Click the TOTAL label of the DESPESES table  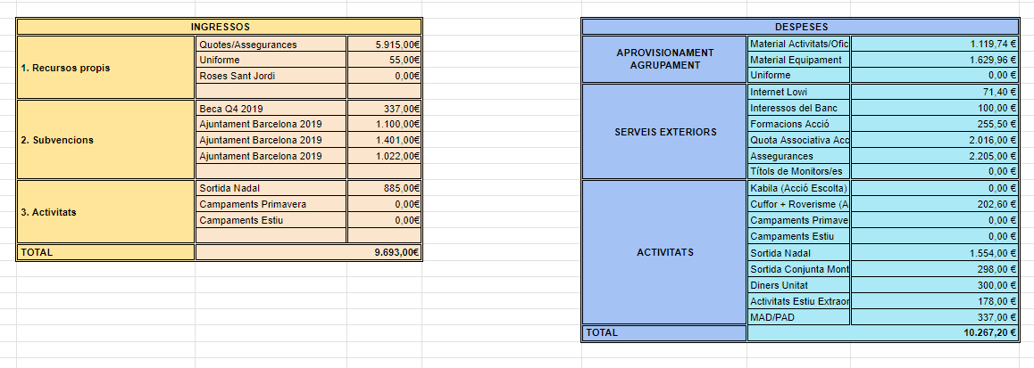[x=664, y=333]
